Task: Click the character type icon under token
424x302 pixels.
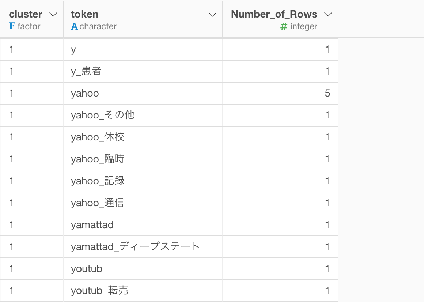Action: [x=74, y=26]
